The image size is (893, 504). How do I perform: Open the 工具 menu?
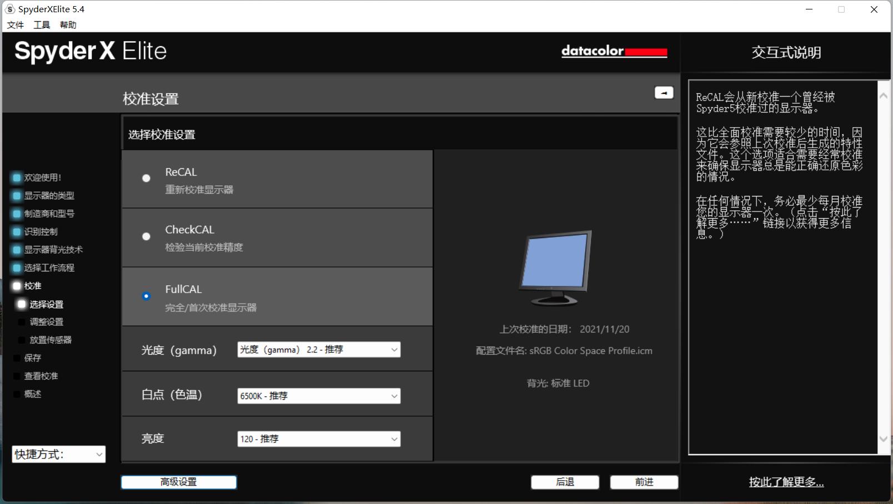42,25
